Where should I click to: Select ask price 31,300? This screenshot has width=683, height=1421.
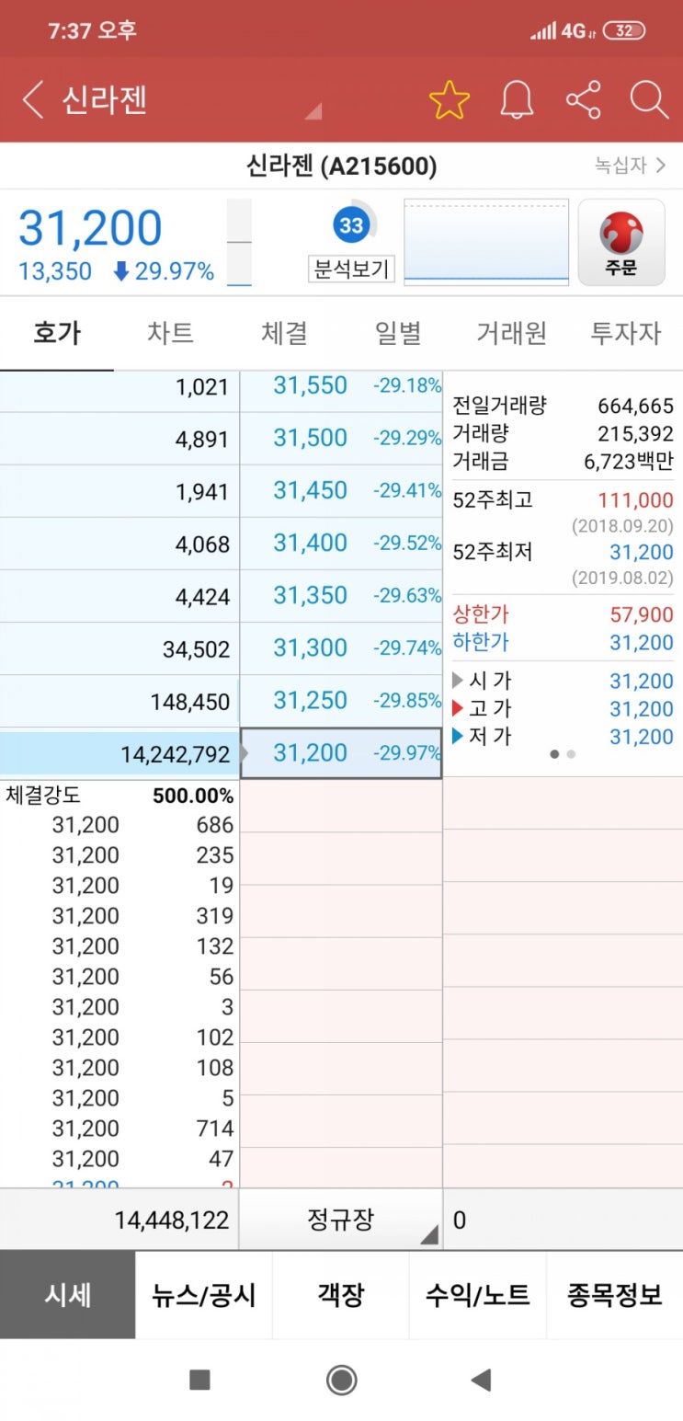tap(341, 648)
